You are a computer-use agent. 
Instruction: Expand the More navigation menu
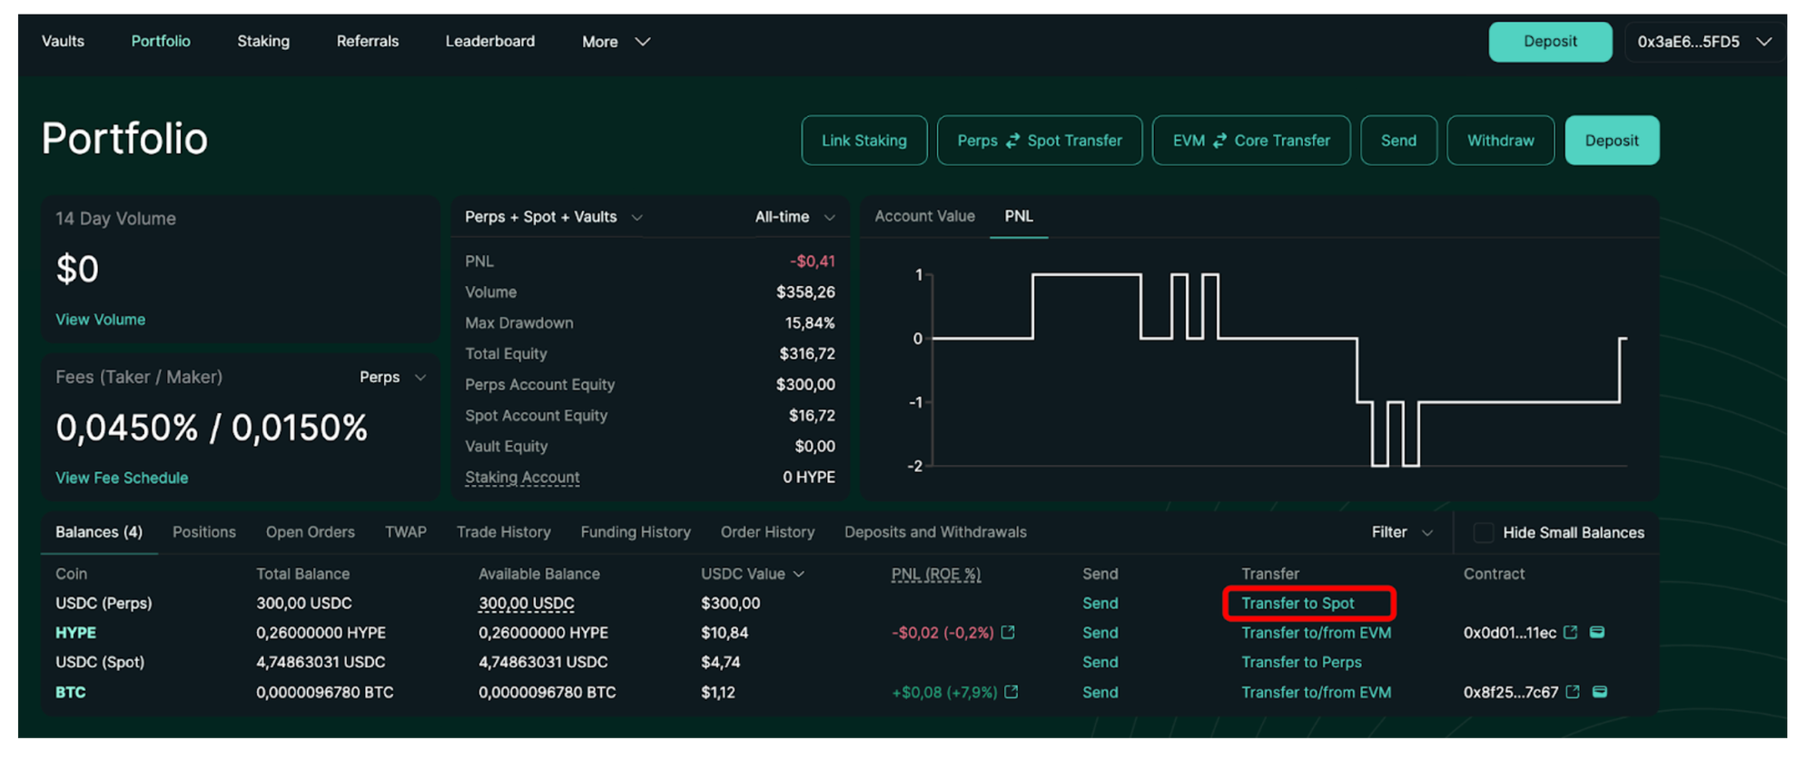616,42
